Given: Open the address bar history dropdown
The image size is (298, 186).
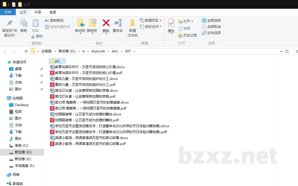Looking at the screenshot, I should pos(281,51).
